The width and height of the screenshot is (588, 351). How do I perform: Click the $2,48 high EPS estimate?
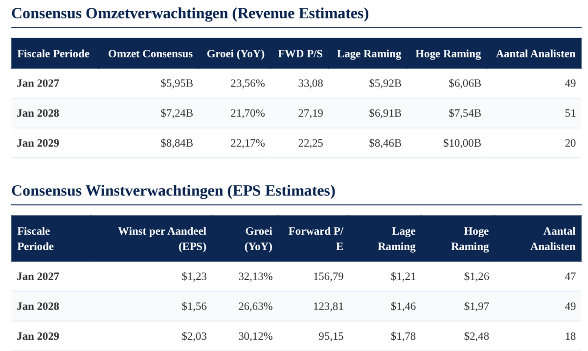(x=476, y=336)
